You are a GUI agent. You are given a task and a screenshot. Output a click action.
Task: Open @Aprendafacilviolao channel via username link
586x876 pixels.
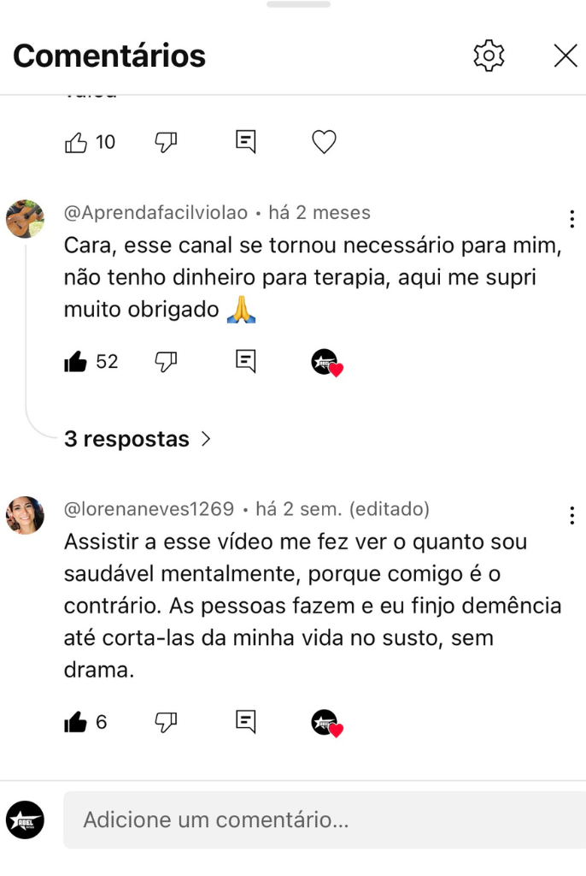(155, 212)
